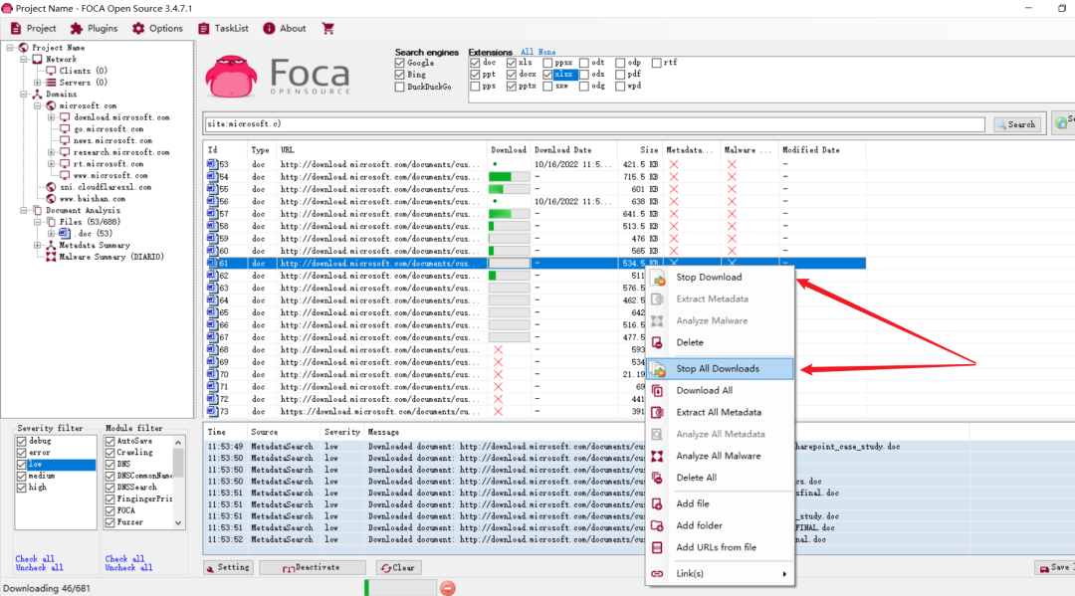The image size is (1075, 596).
Task: Open the About menu
Action: 285,28
